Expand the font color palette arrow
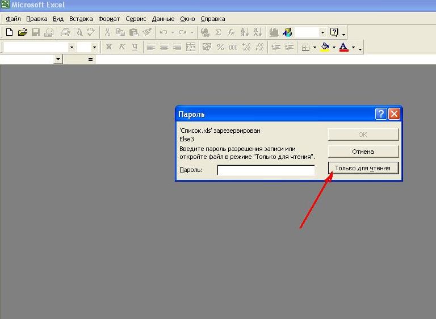This screenshot has width=436, height=319. click(x=353, y=47)
